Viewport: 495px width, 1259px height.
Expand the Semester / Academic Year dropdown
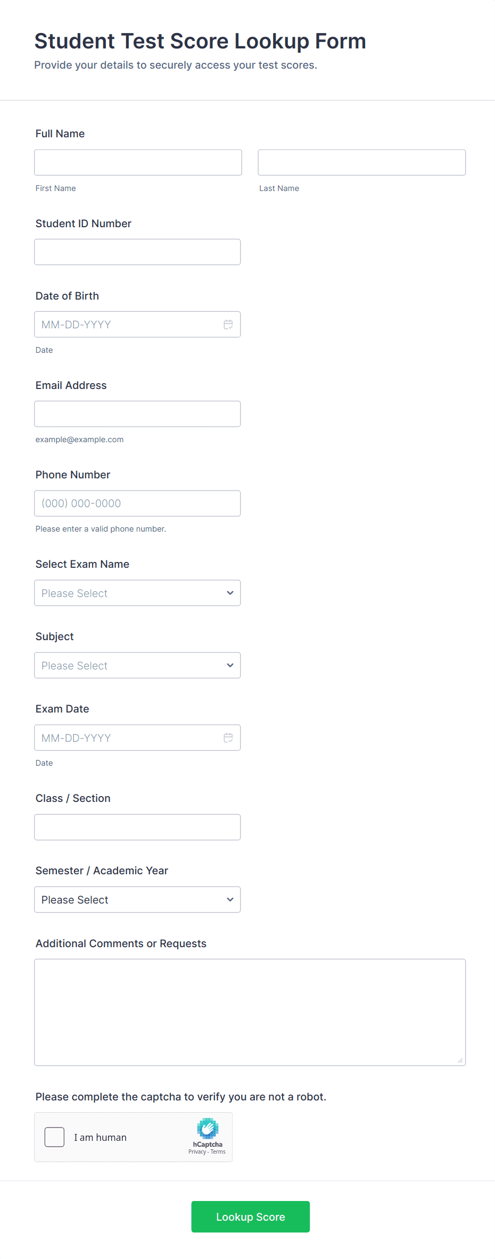pos(137,899)
